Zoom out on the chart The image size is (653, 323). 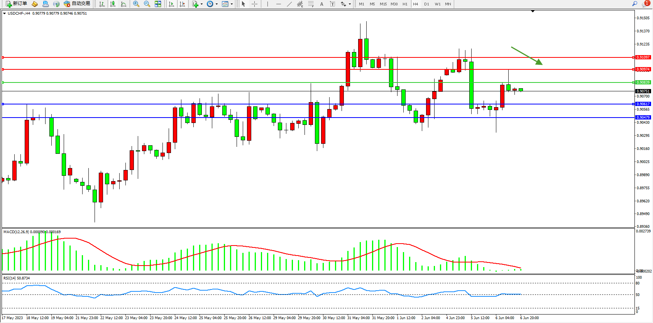pos(147,4)
